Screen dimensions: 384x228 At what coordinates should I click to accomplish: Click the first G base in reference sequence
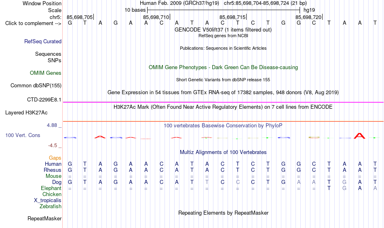(70, 23)
